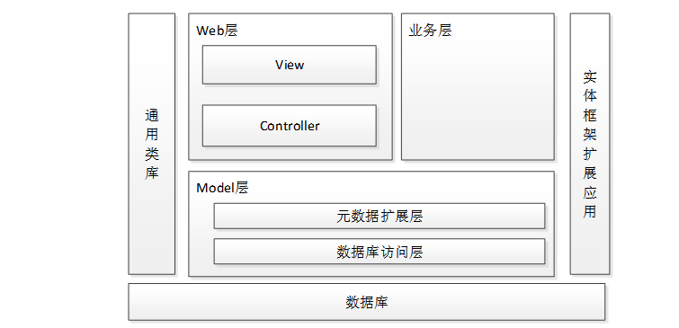
Task: Click the 展 character in right column
Action: point(590,173)
